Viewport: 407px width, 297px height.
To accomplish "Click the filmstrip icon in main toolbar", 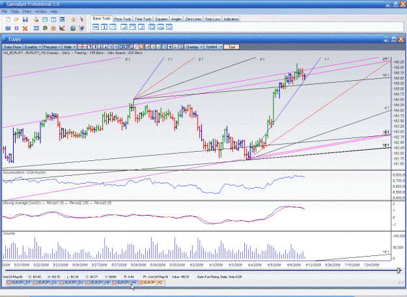I will 36,28.
